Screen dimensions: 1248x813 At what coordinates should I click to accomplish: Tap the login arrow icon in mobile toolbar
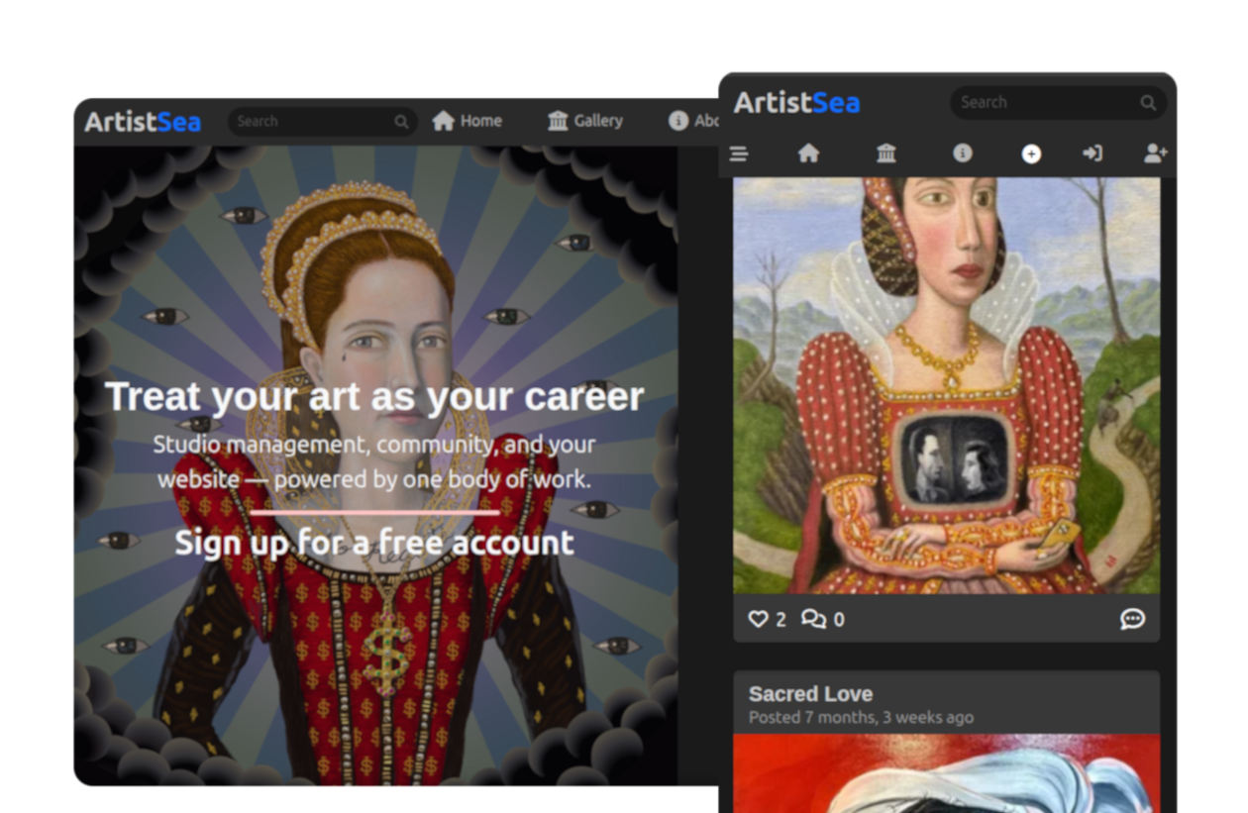point(1092,153)
